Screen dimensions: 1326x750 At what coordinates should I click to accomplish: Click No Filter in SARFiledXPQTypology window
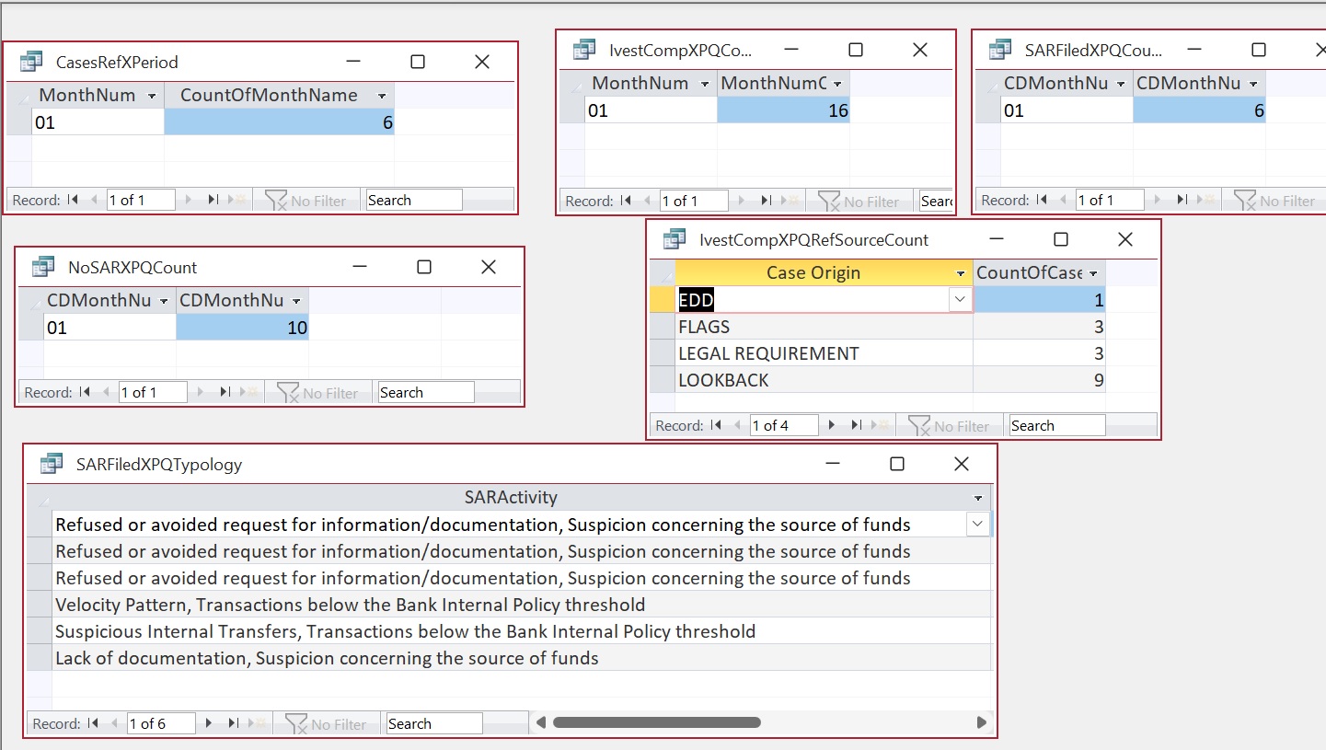click(326, 724)
